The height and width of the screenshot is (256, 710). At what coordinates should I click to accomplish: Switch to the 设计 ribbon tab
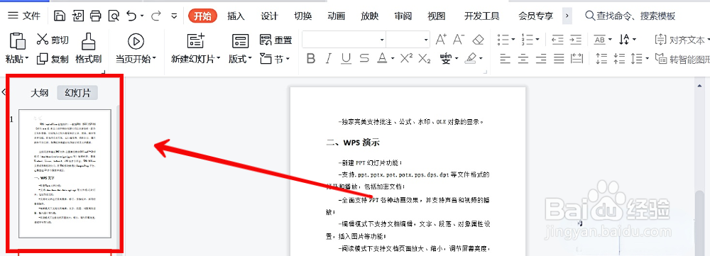pyautogui.click(x=269, y=16)
